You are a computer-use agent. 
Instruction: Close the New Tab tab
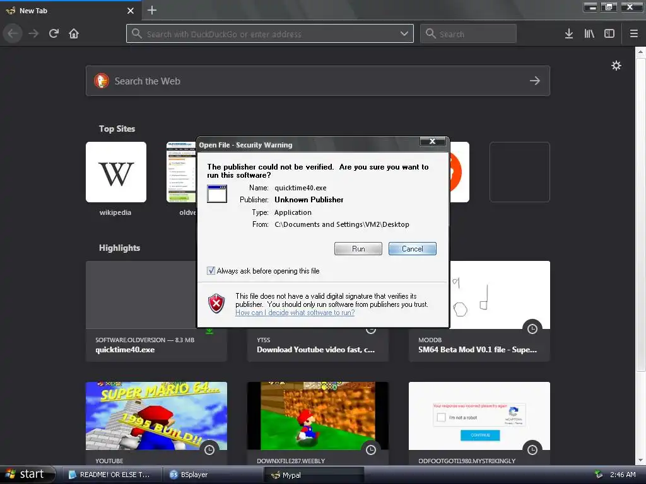131,11
